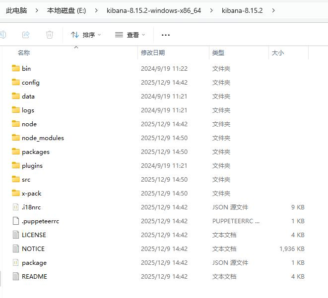The width and height of the screenshot is (328, 298).
Task: Select the data folder icon
Action: (x=16, y=96)
